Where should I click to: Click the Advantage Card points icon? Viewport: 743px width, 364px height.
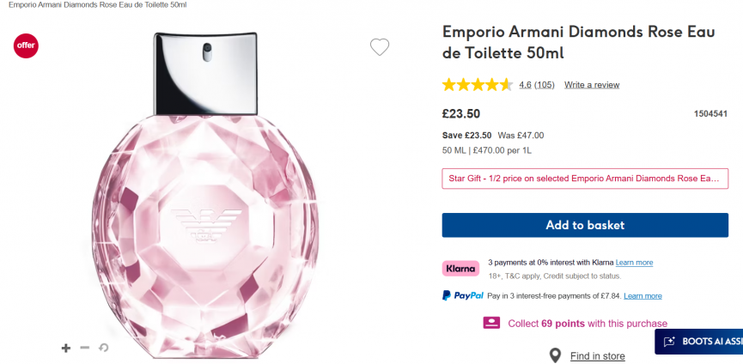[x=491, y=323]
